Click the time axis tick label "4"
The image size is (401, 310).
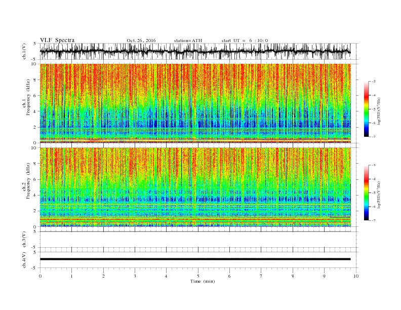[x=166, y=276]
